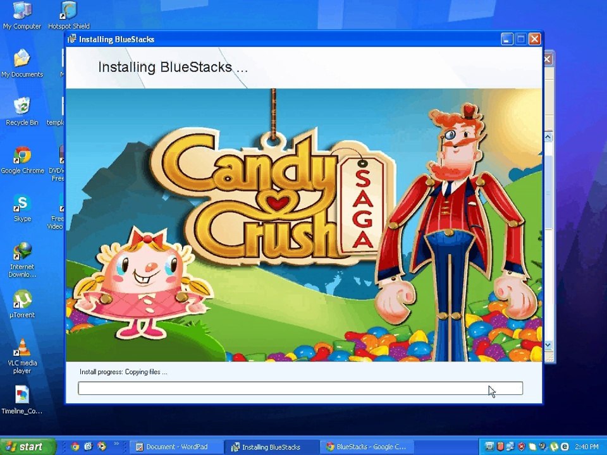Click the Candy Crush Saga banner image
607x455 pixels.
(304, 225)
